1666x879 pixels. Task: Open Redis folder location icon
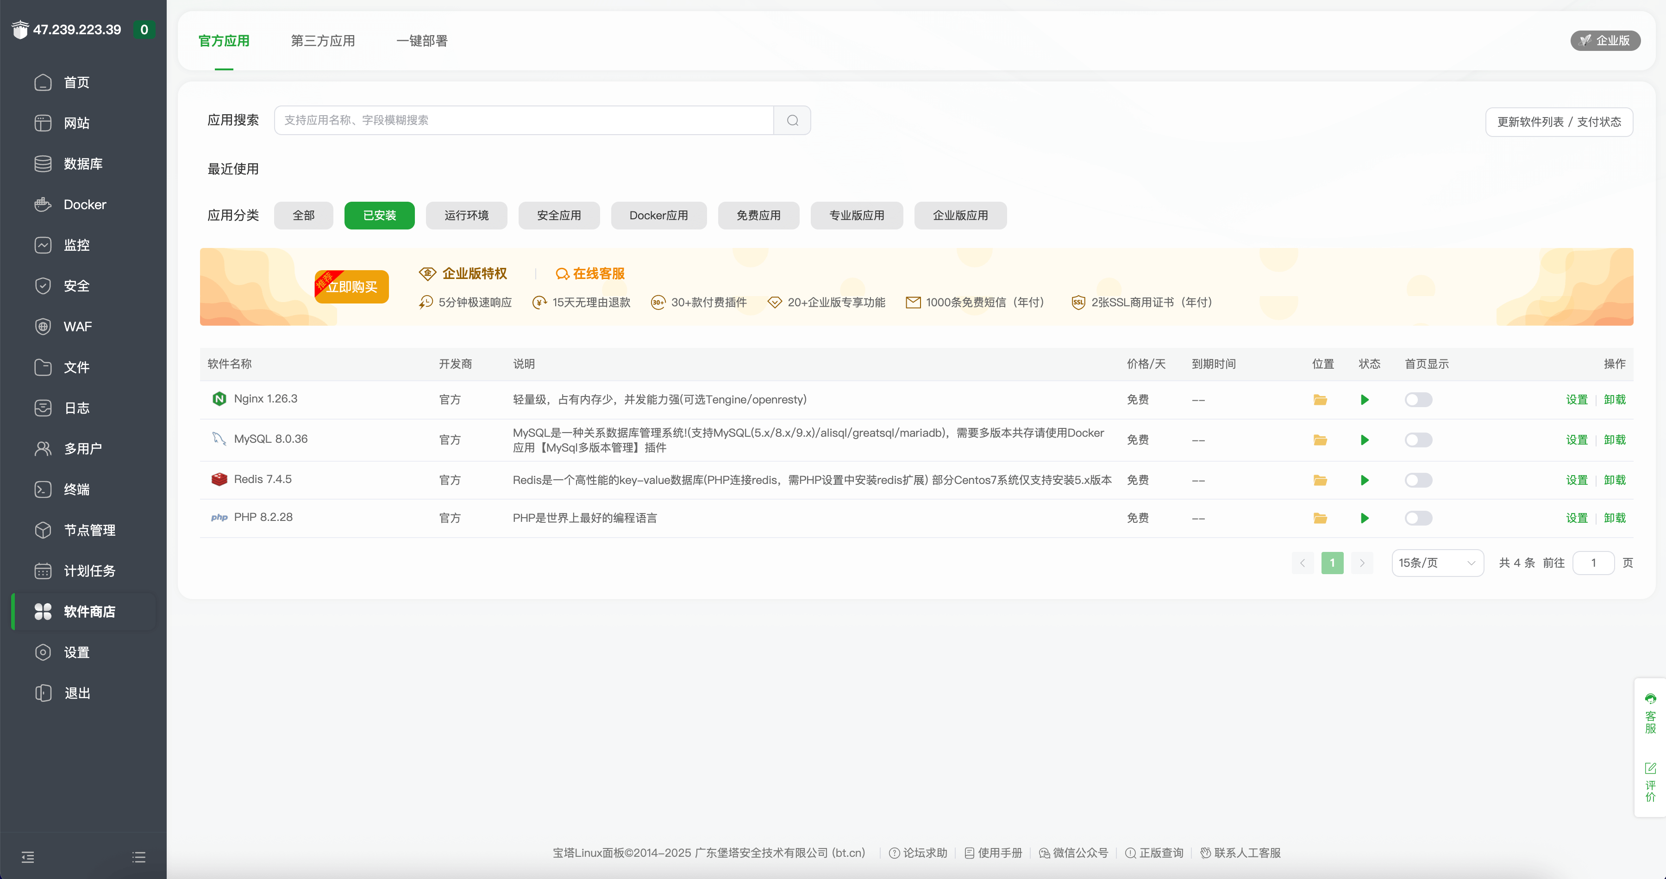pyautogui.click(x=1320, y=480)
